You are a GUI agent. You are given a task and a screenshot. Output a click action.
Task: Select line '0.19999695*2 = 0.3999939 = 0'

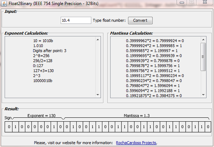pos(154,56)
